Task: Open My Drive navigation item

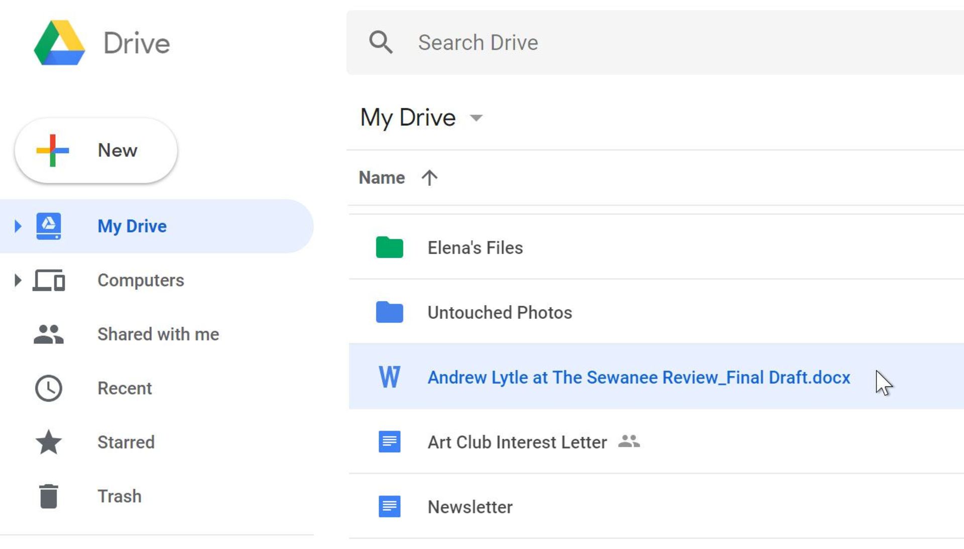Action: tap(132, 226)
